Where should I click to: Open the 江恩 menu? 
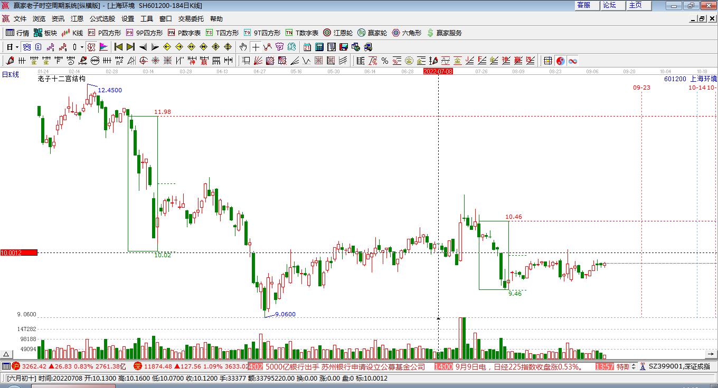click(77, 19)
